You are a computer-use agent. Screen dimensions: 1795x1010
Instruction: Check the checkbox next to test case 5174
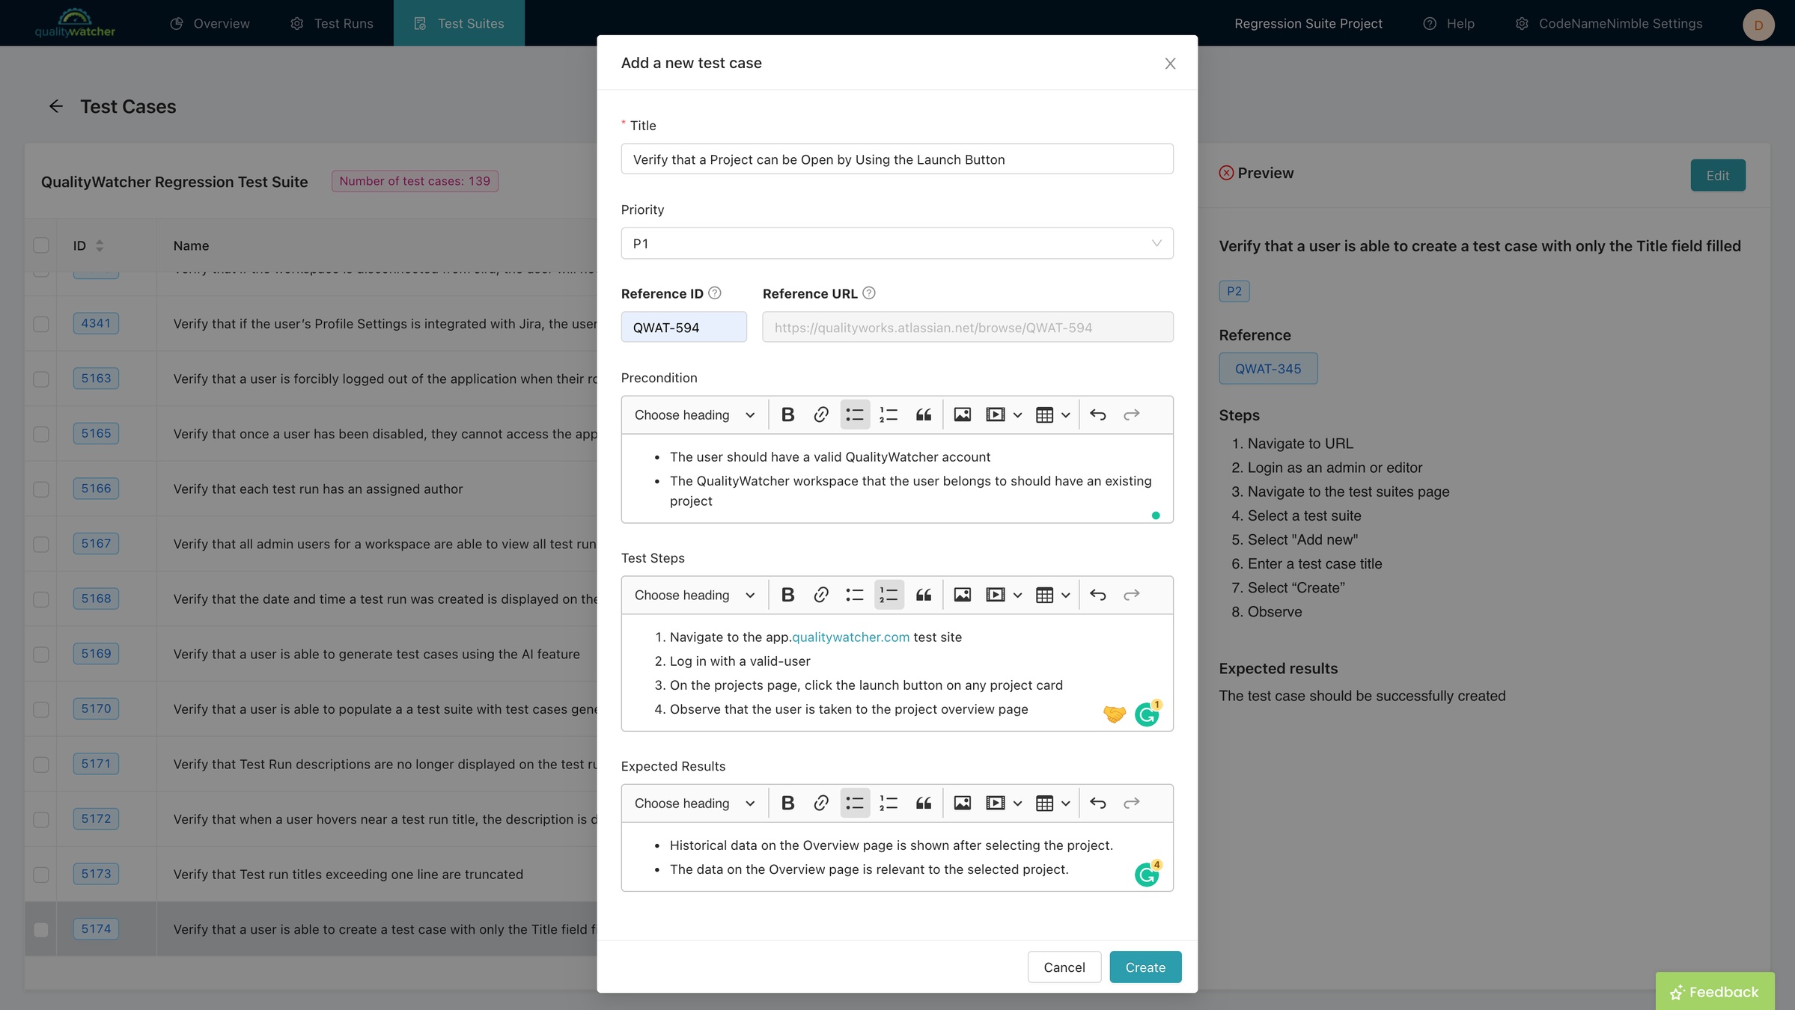click(x=40, y=928)
